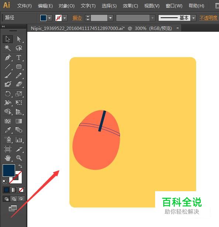This screenshot has width=219, height=227.
Task: Choose the Magic Wand tool
Action: click(x=7, y=48)
